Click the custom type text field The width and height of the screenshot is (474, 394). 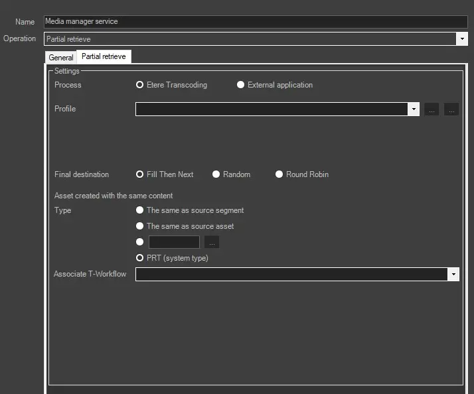[174, 242]
